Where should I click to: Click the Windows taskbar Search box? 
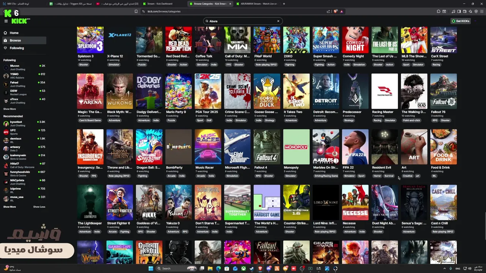[x=175, y=268]
